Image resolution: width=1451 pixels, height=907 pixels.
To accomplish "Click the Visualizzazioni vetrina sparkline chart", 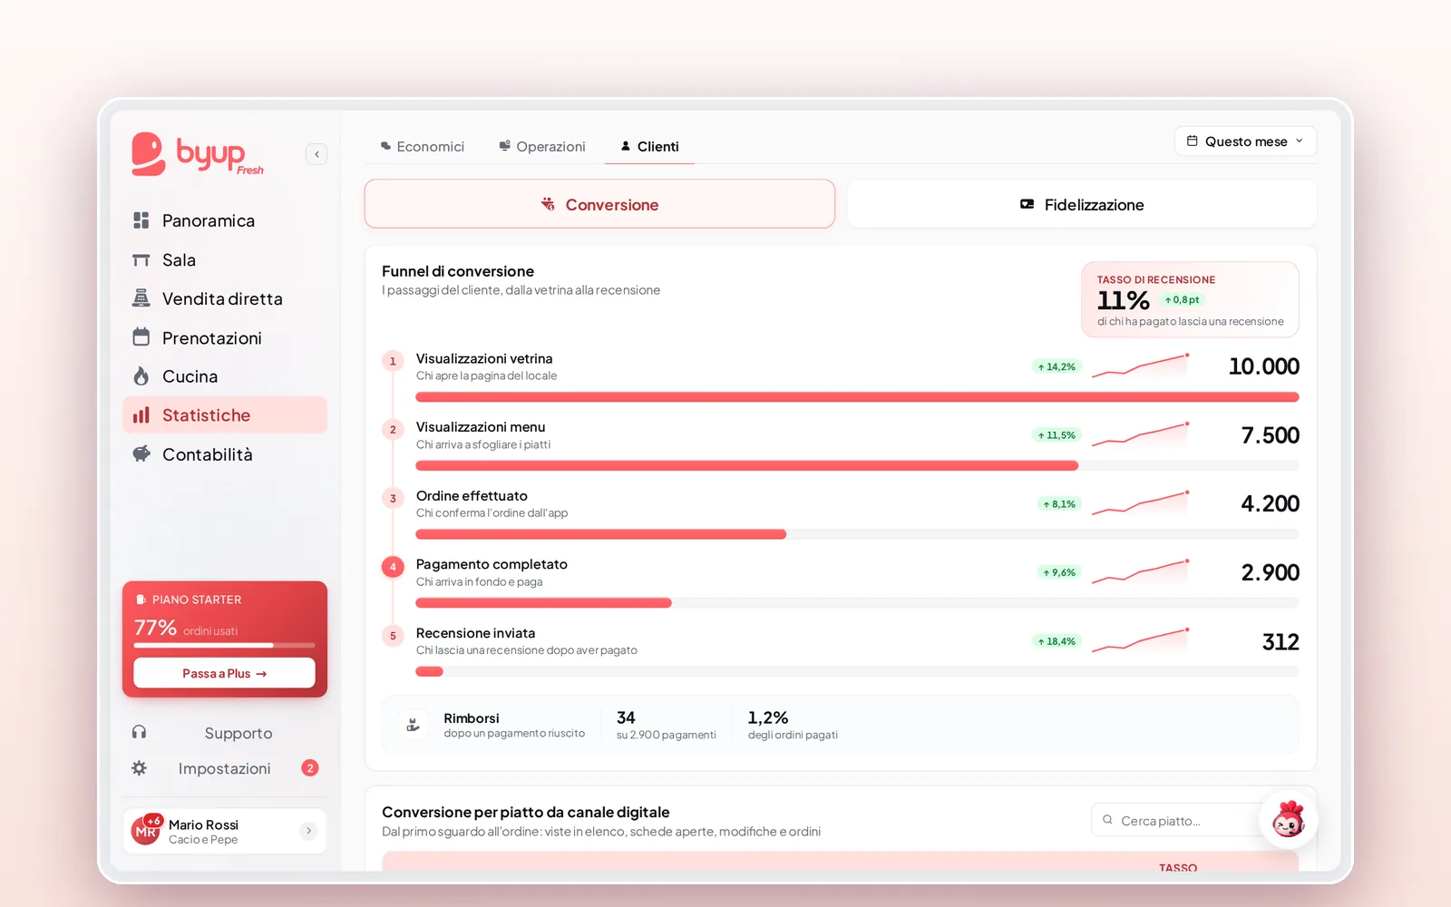I will 1141,366.
